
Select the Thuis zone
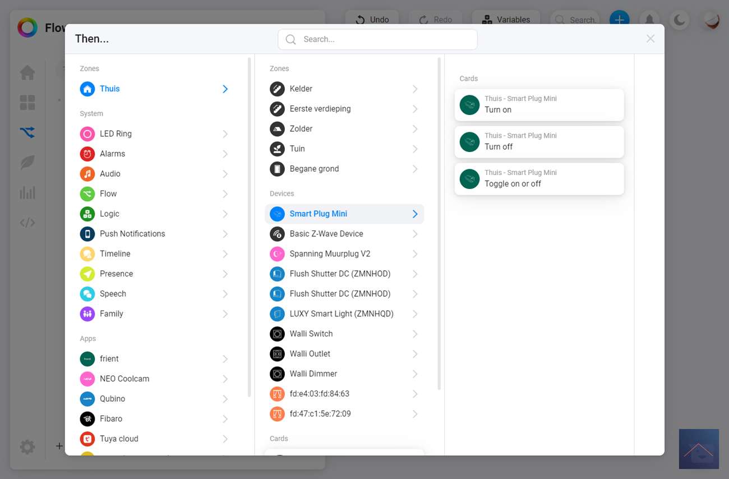tap(110, 89)
